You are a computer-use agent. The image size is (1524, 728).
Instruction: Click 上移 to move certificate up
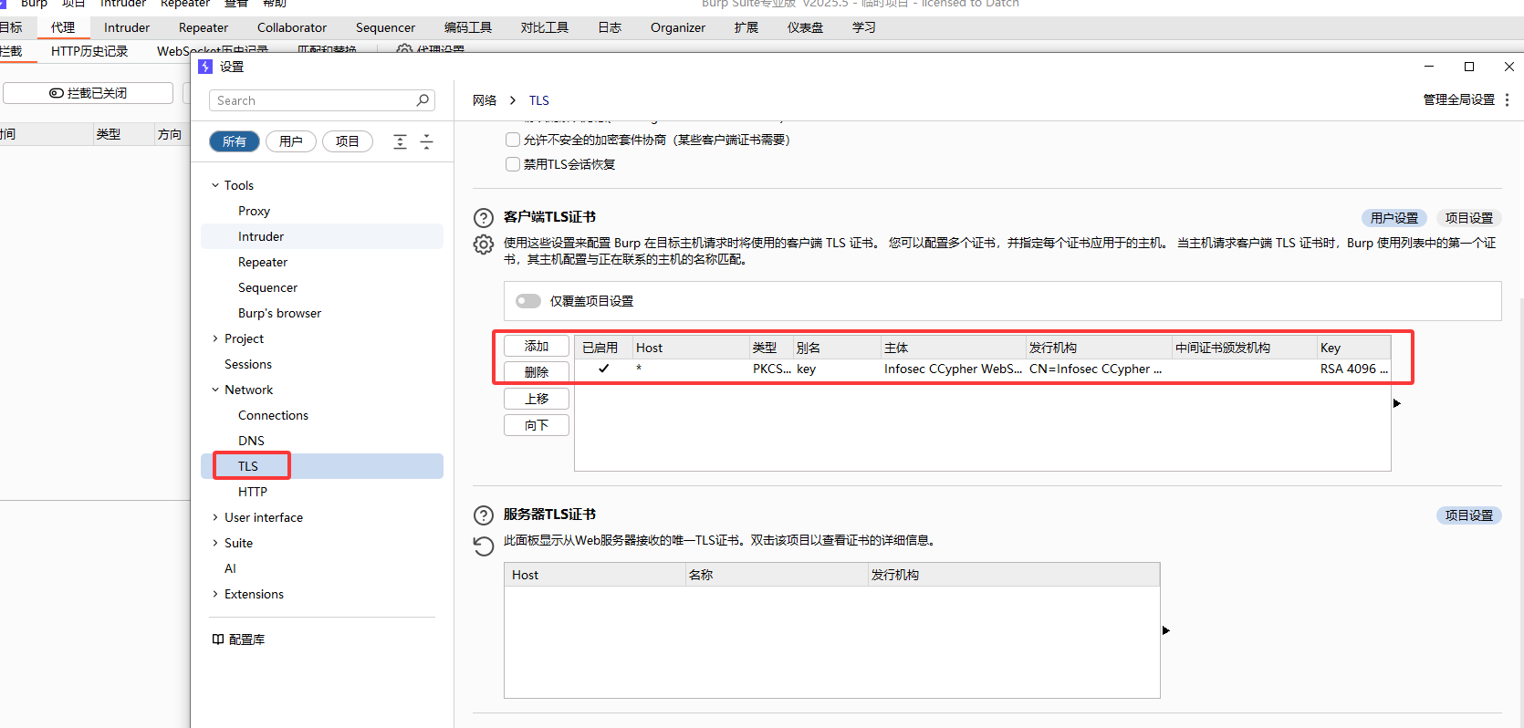coord(537,399)
